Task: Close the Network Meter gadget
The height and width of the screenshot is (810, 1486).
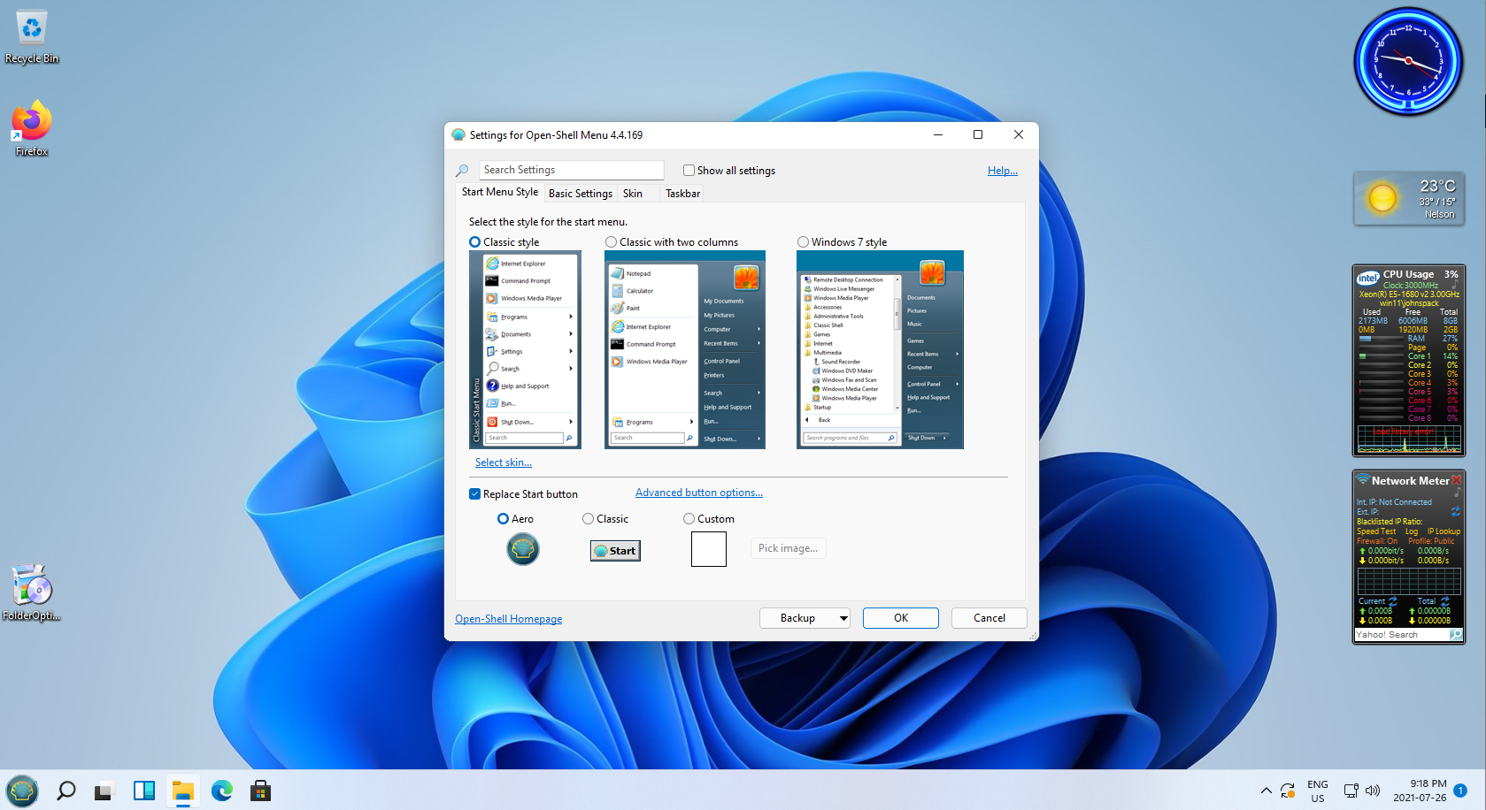Action: tap(1457, 480)
